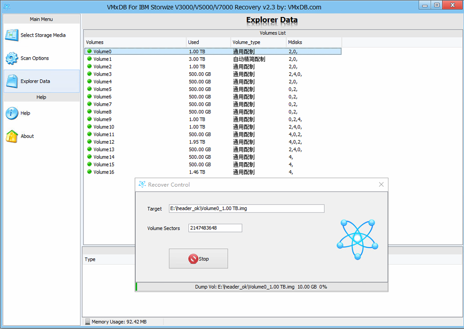The height and width of the screenshot is (329, 464).
Task: Sort by the Volumes column header
Action: point(135,42)
